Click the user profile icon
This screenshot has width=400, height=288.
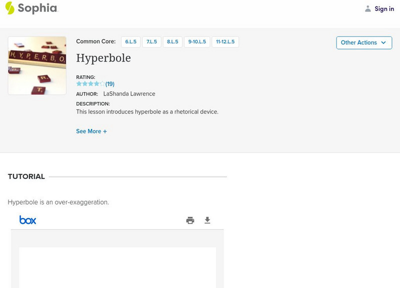coord(368,8)
